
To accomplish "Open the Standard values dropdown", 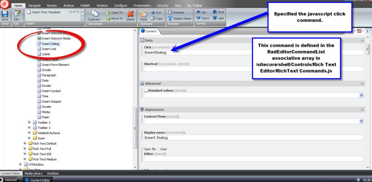I will click(361, 95).
